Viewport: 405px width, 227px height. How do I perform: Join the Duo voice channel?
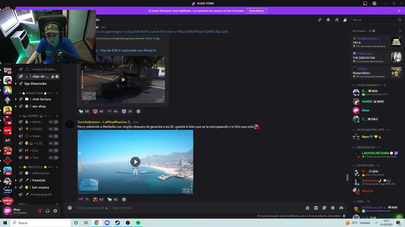(x=39, y=150)
